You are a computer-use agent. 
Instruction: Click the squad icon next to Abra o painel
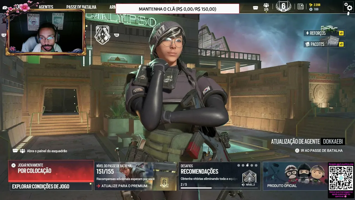[x=23, y=151]
